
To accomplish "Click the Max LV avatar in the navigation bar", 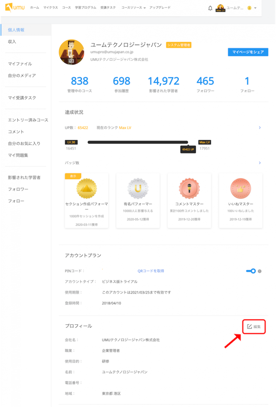I will coord(221,7).
